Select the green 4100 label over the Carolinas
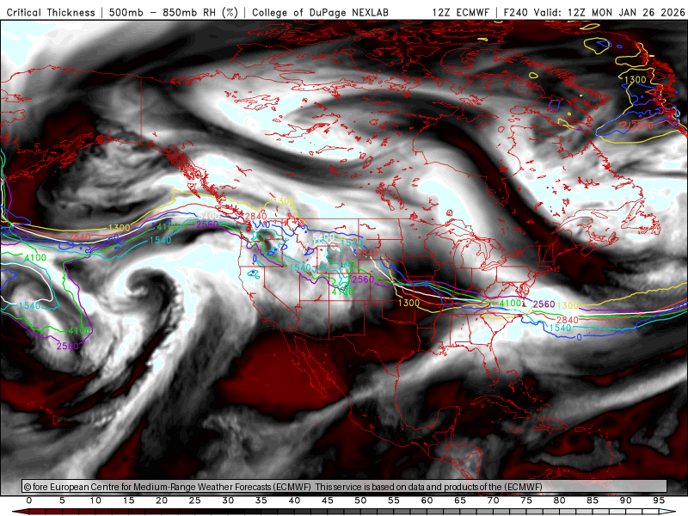 (510, 304)
